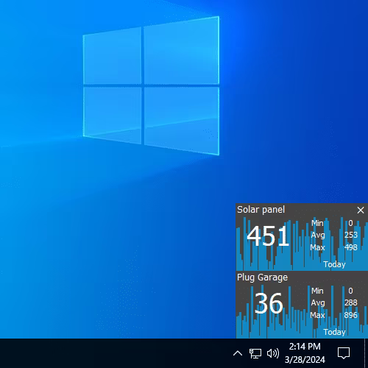This screenshot has height=368, width=368.
Task: Open the Action Center notifications icon
Action: [344, 353]
